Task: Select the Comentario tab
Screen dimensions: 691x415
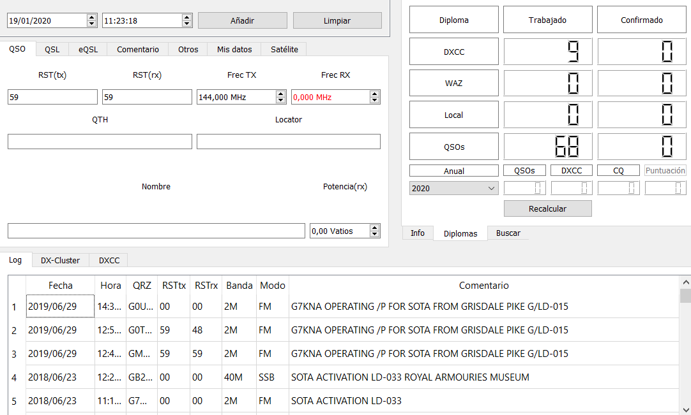Action: coord(138,49)
